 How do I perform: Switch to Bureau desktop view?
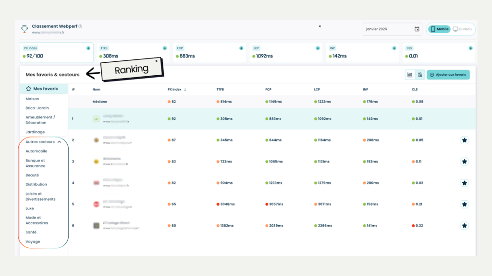[x=462, y=29]
